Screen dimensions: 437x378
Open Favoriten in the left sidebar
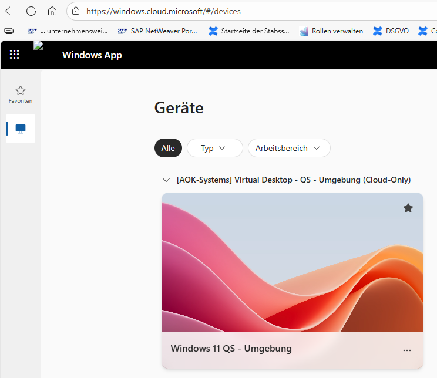coord(21,94)
